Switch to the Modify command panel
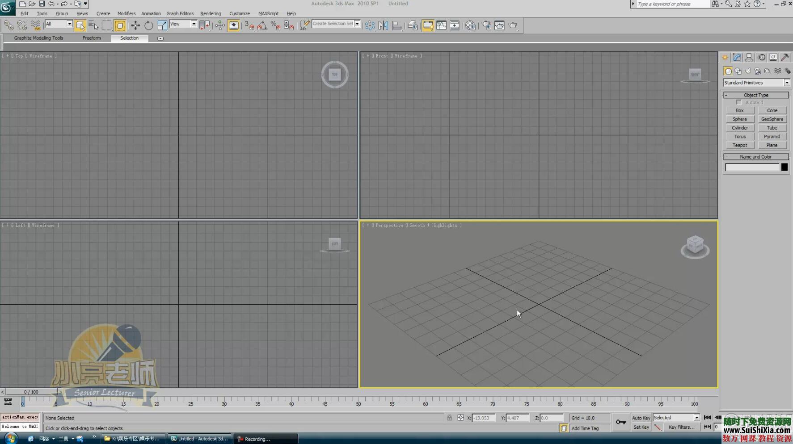The image size is (793, 444). click(737, 58)
